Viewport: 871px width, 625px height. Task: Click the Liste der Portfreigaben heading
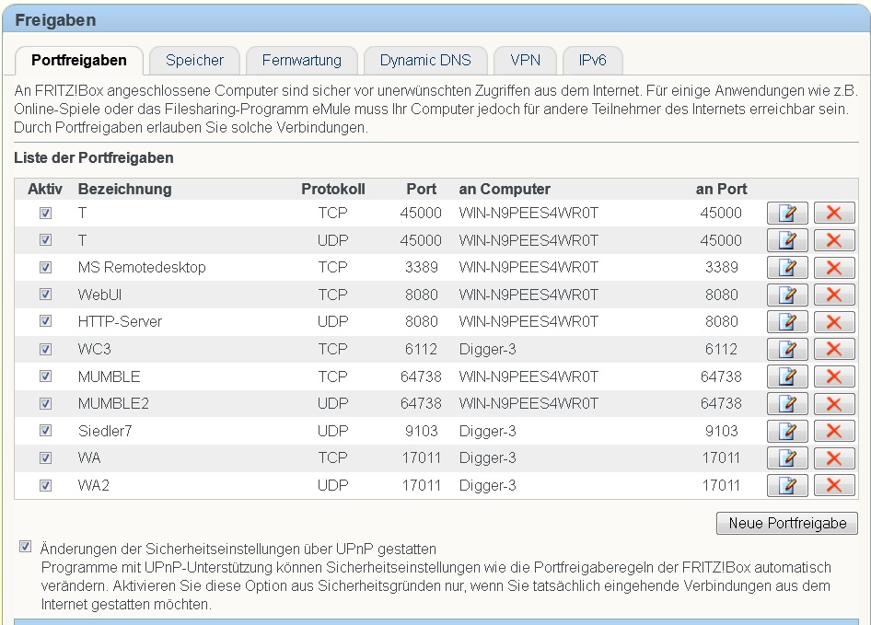pos(94,157)
